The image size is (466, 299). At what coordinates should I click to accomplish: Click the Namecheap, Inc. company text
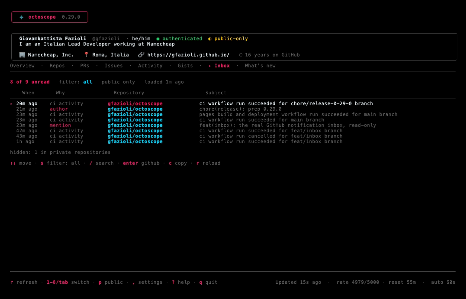click(51, 55)
